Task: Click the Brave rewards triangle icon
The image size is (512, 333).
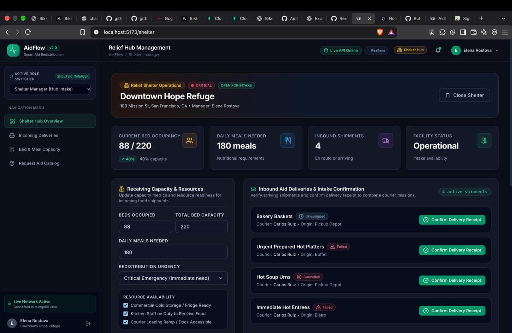Action: (391, 32)
